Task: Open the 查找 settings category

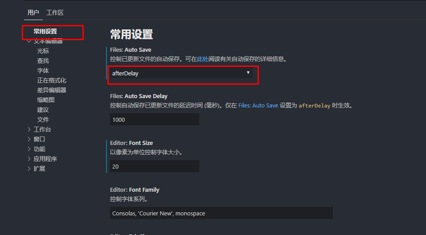Action: (x=43, y=61)
